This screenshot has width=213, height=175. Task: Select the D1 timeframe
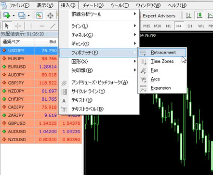pyautogui.click(x=190, y=26)
